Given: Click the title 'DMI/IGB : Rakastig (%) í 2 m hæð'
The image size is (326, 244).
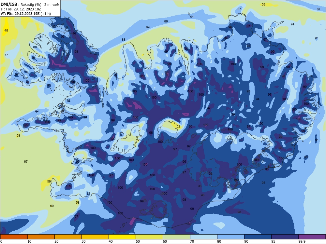Looking at the screenshot, I should click(x=30, y=4).
